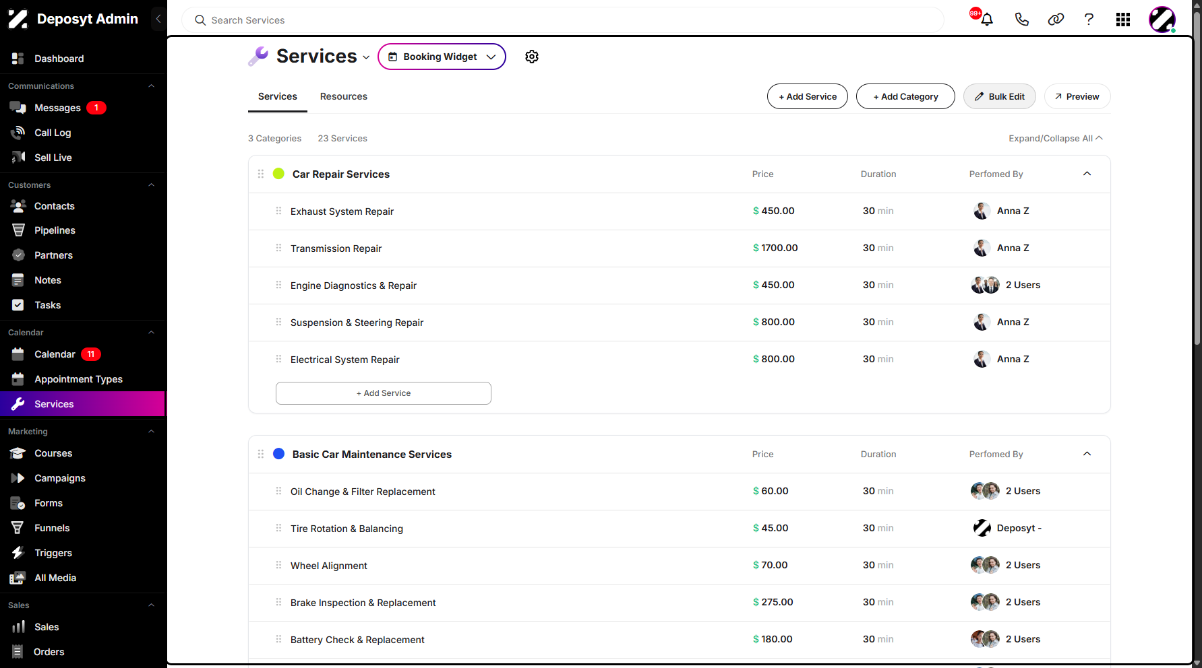Collapse Basic Car Maintenance Services category
Viewport: 1202px width, 668px height.
click(1087, 454)
